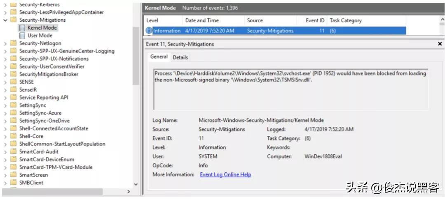Click the SENSE folder icon

(x=13, y=82)
